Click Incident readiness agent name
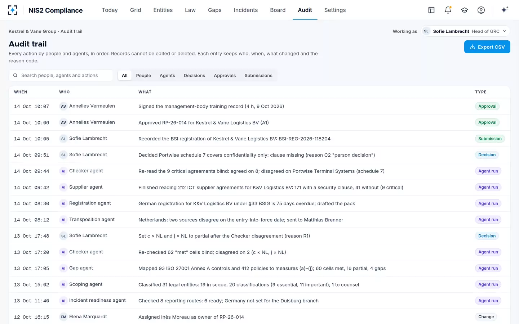Image resolution: width=519 pixels, height=324 pixels. (97, 300)
